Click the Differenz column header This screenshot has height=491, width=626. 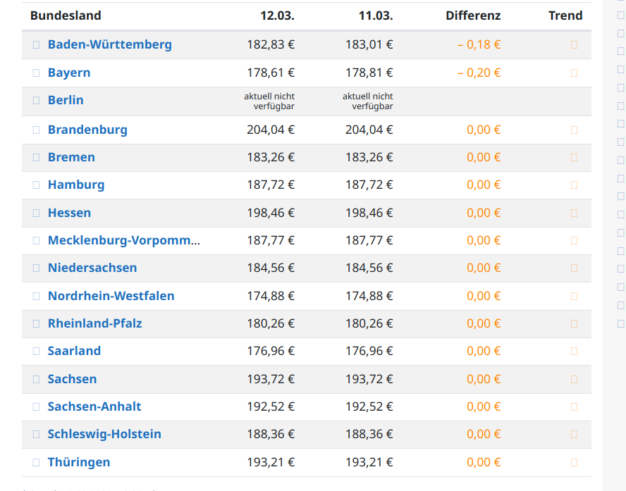tap(473, 15)
